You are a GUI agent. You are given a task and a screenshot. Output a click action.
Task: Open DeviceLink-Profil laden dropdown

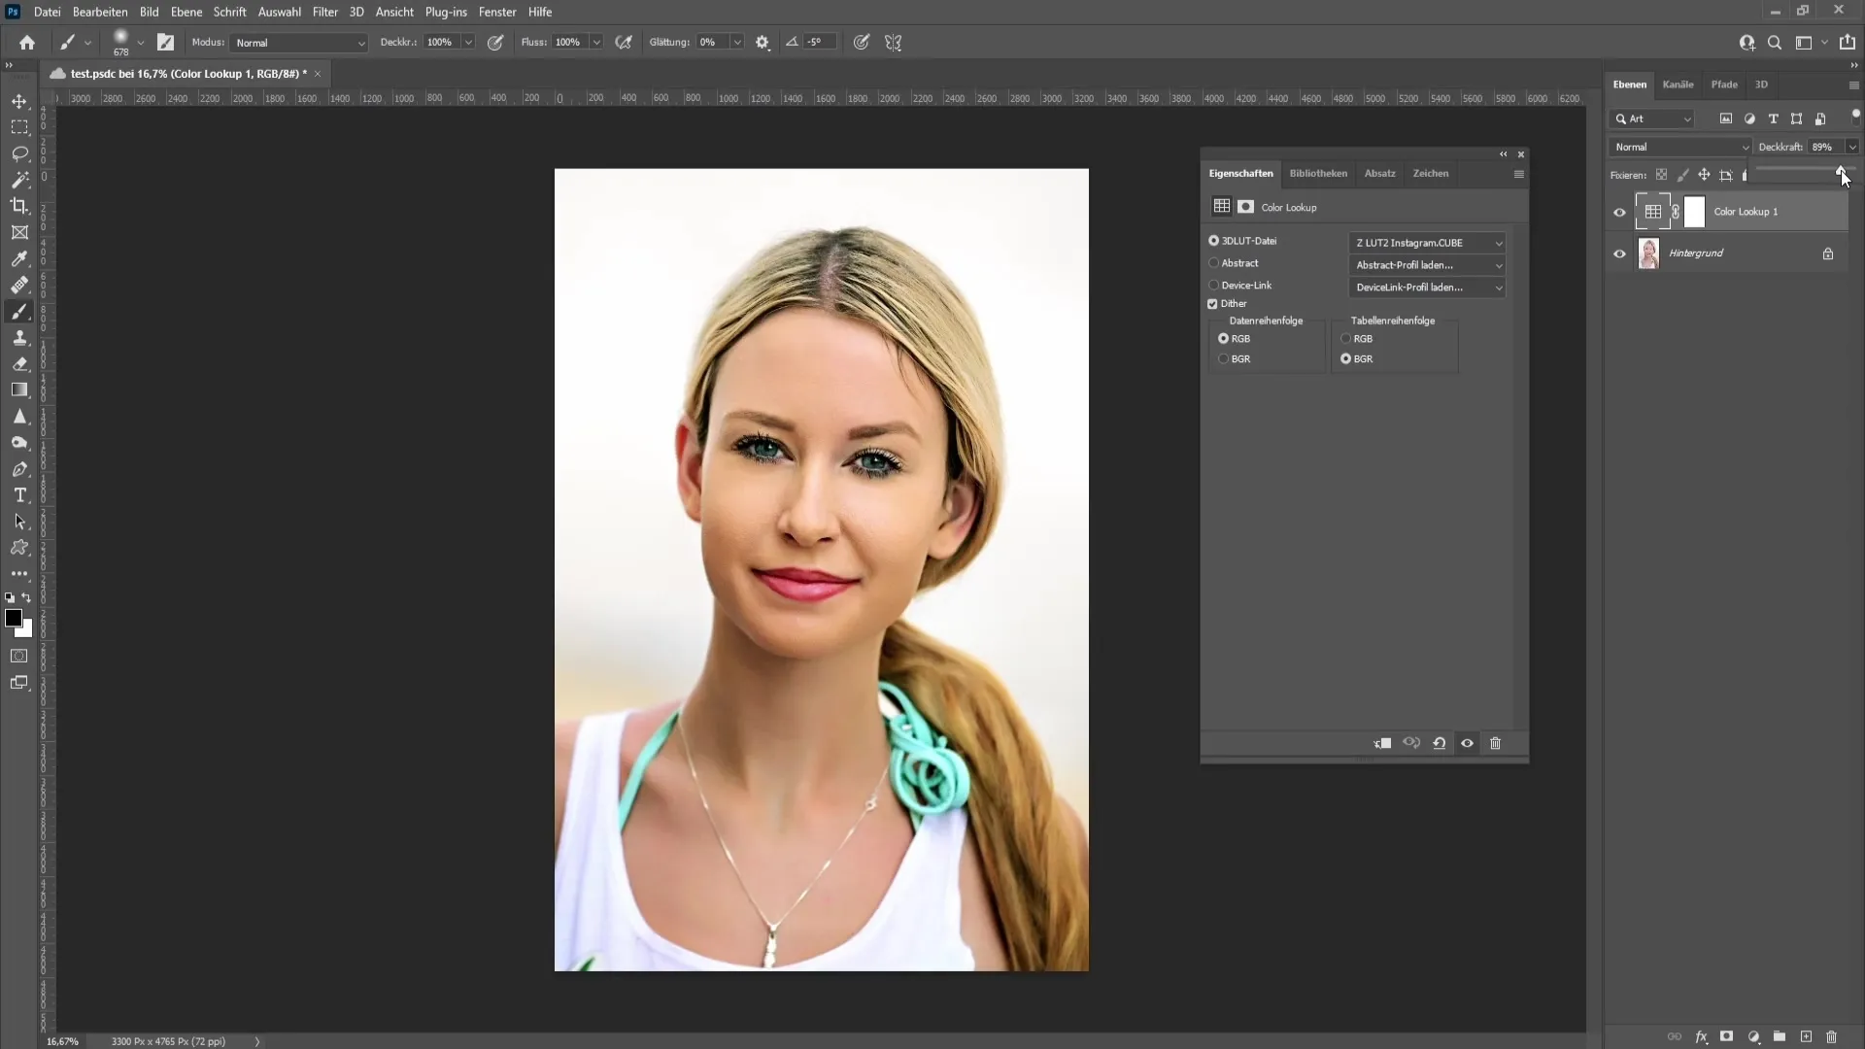click(1427, 288)
